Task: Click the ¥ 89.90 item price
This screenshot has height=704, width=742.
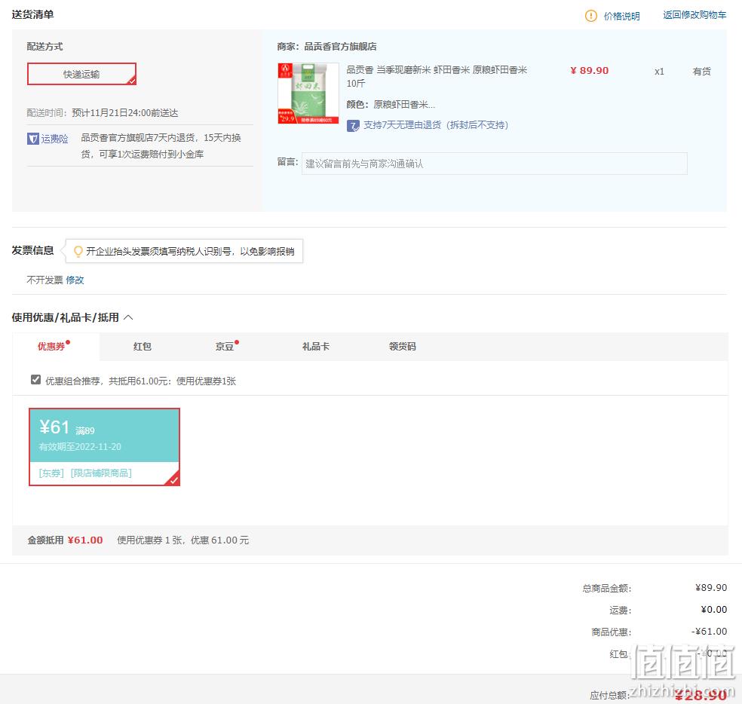Action: click(x=589, y=71)
